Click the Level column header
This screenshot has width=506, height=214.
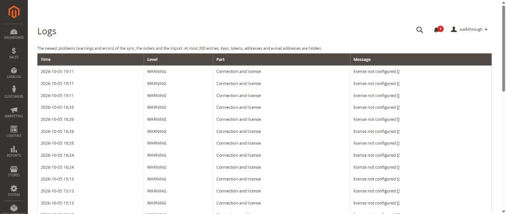(x=178, y=59)
